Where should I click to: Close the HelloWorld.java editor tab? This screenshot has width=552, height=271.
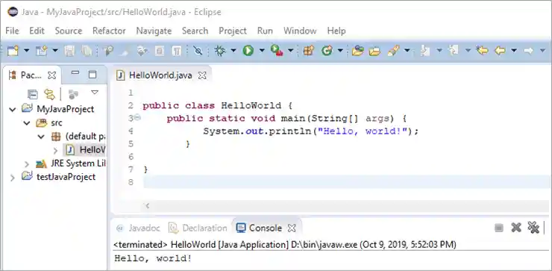click(202, 75)
